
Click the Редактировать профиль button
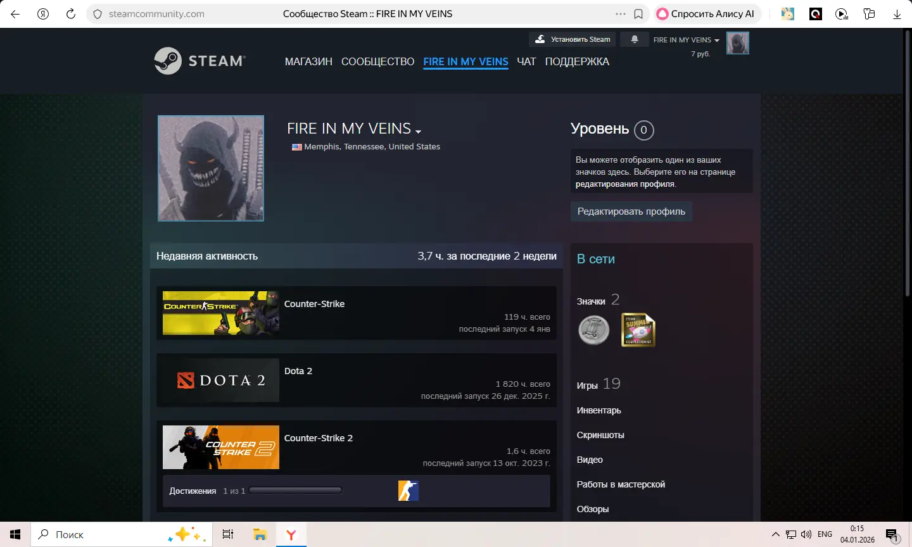631,211
